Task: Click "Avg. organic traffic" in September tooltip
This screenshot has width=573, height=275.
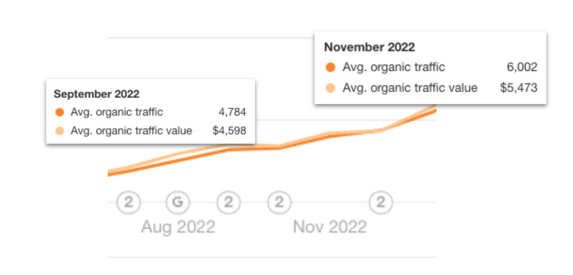Action: click(x=117, y=112)
